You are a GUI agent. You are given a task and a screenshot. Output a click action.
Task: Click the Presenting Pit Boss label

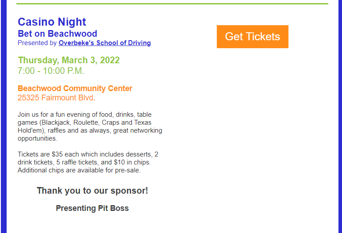pos(92,208)
